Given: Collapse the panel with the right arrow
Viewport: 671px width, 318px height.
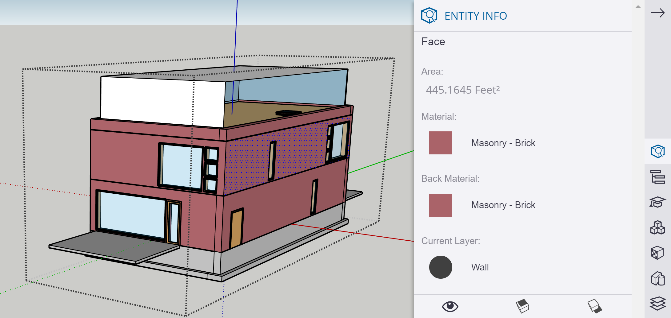Looking at the screenshot, I should click(x=657, y=13).
